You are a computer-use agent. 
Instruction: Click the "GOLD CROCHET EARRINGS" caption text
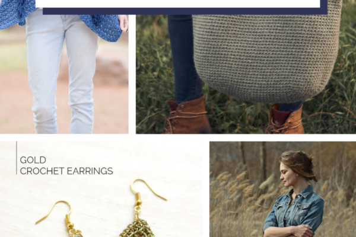pyautogui.click(x=66, y=165)
